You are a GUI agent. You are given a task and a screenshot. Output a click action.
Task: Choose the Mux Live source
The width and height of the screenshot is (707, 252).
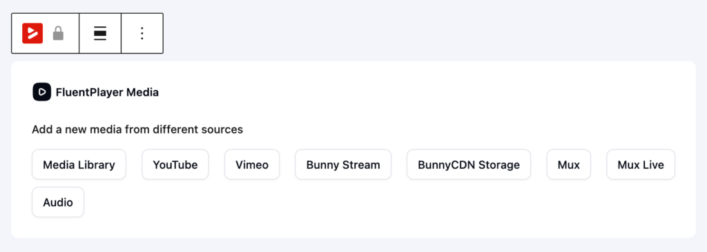pos(641,165)
